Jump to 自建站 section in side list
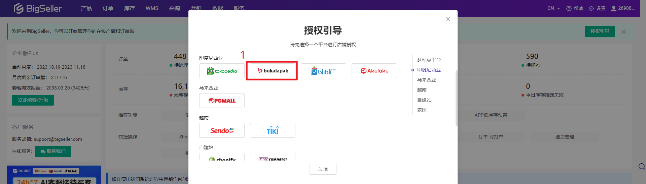The width and height of the screenshot is (646, 184). [424, 100]
